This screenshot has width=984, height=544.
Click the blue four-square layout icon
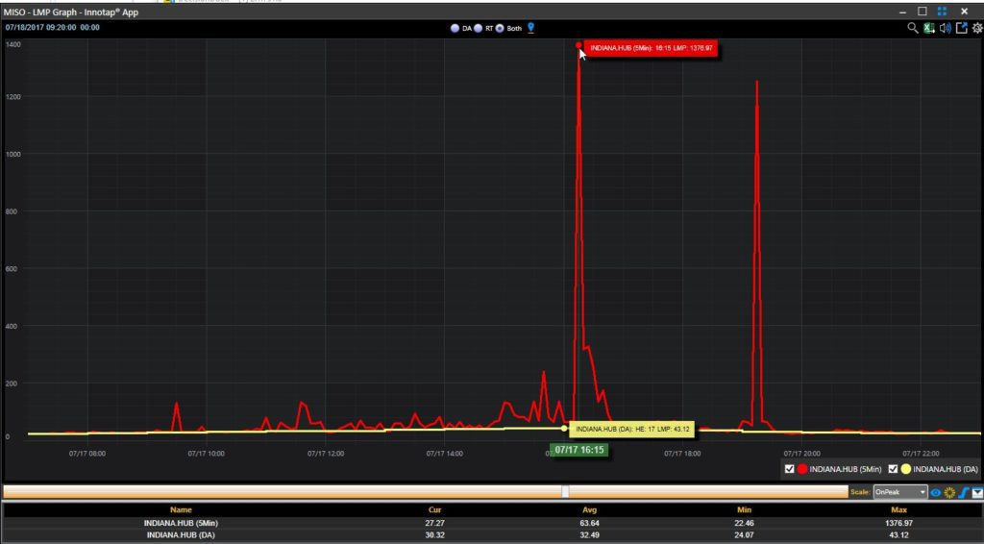pyautogui.click(x=942, y=12)
